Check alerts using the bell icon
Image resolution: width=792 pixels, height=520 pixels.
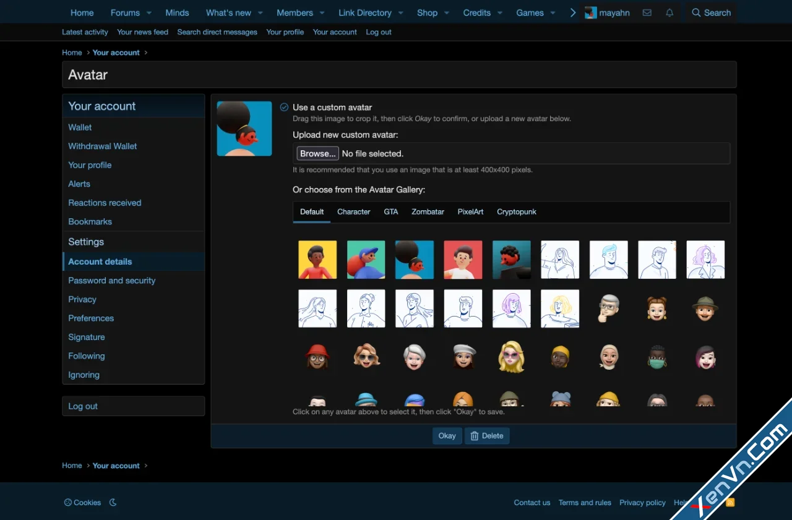pos(669,12)
